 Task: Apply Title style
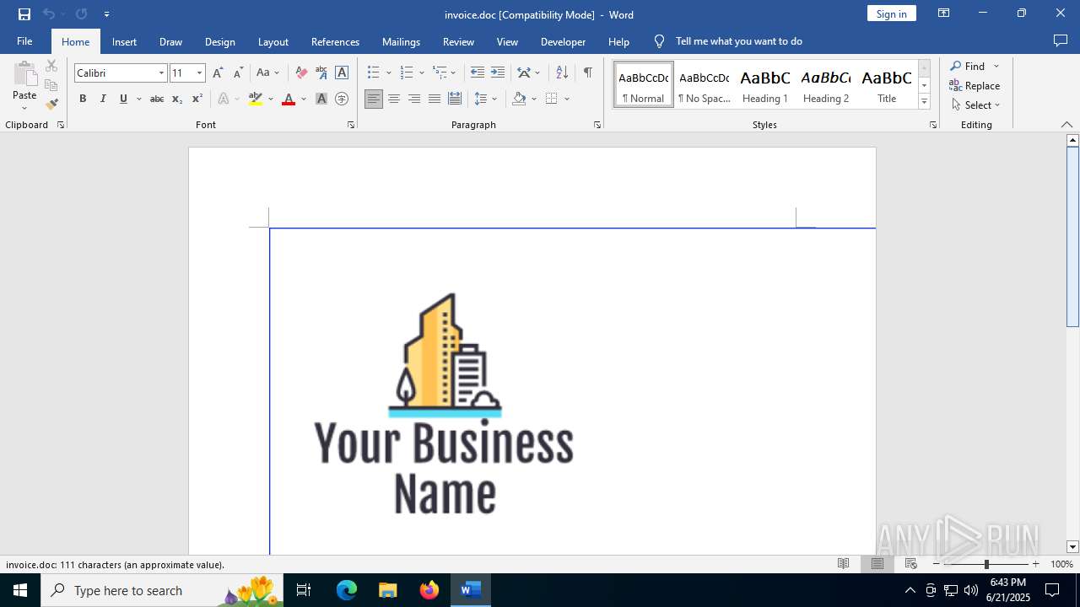[x=887, y=84]
